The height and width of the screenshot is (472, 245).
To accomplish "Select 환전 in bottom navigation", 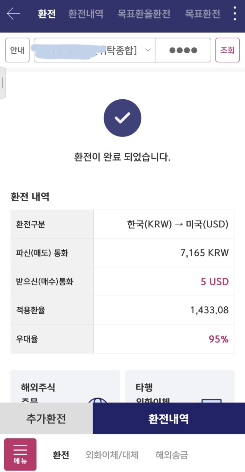I will [61, 455].
